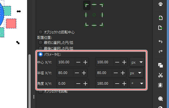Image resolution: width=169 pixels, height=108 pixels.
Task: Click the vertical scrollbar thumb
Action: [x=30, y=81]
